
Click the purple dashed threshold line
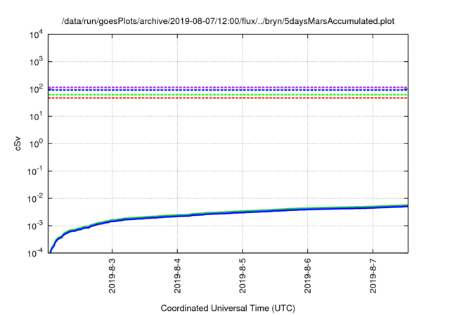228,87
